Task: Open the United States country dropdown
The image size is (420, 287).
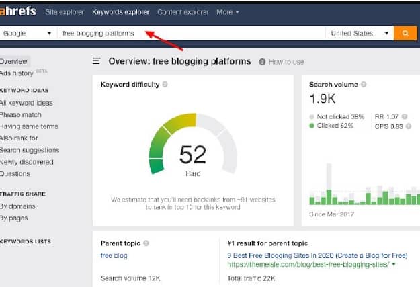Action: (360, 33)
